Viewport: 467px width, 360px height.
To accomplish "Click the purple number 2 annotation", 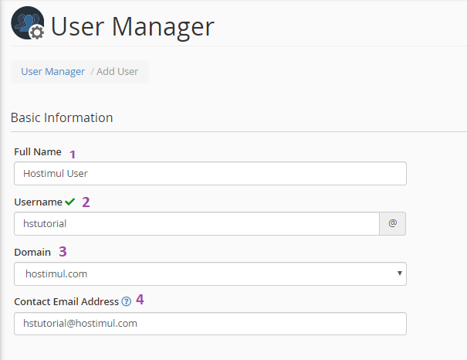I will (86, 202).
